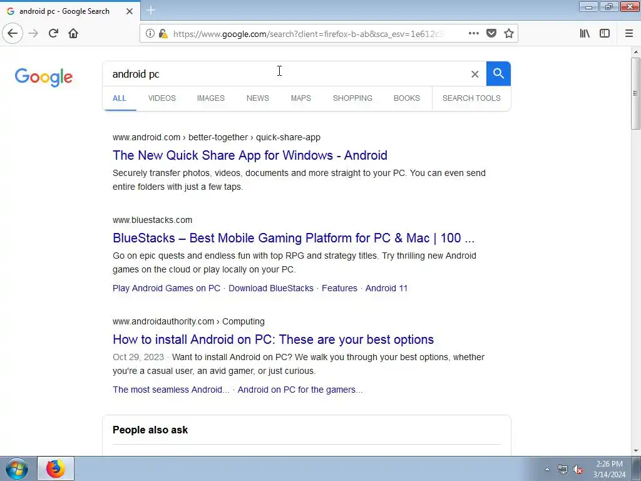
Task: Follow 'The most seamless Android...' sitelink
Action: click(171, 390)
